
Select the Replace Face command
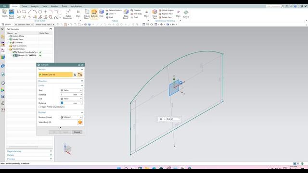pyautogui.click(x=166, y=14)
